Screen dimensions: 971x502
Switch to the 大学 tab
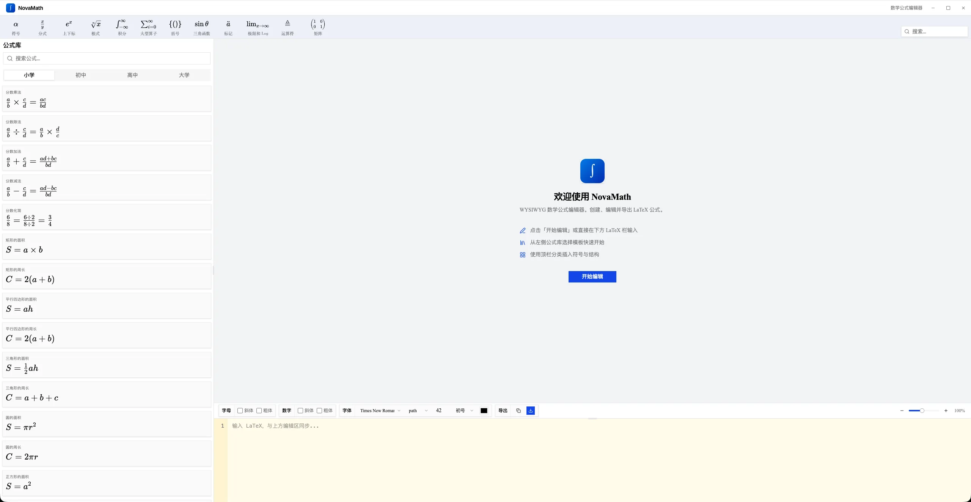click(x=184, y=75)
